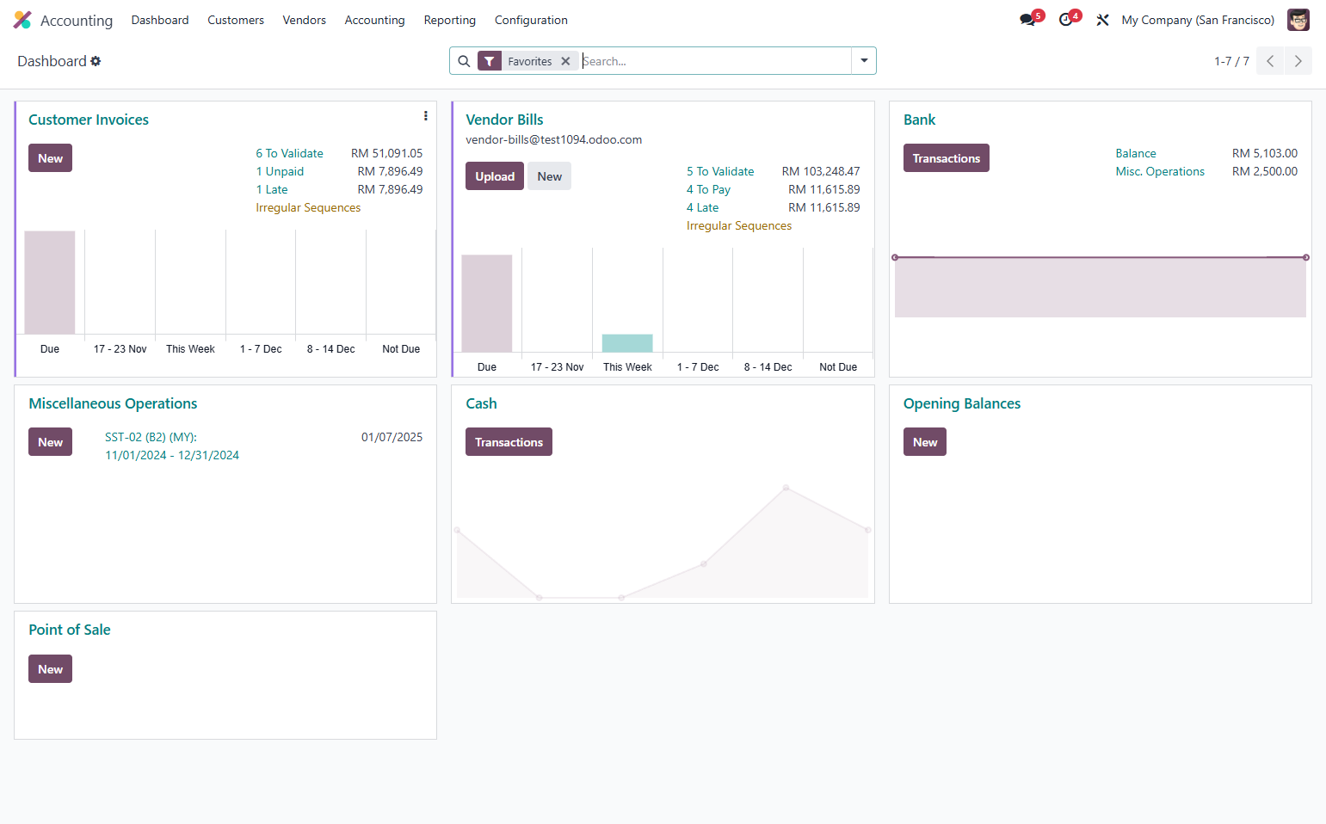Open SST-02 (B2) (MY) tax return link
1326x824 pixels.
(x=172, y=446)
